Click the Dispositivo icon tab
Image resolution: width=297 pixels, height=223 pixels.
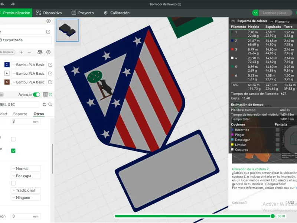pos(39,13)
